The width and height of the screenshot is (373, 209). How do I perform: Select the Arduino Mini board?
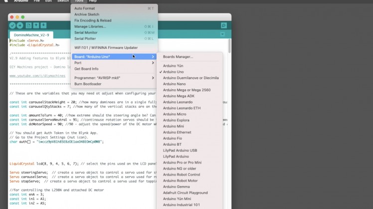(x=189, y=126)
